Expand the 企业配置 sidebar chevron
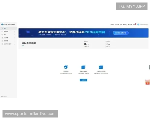150x120 pixels. coord(15,38)
